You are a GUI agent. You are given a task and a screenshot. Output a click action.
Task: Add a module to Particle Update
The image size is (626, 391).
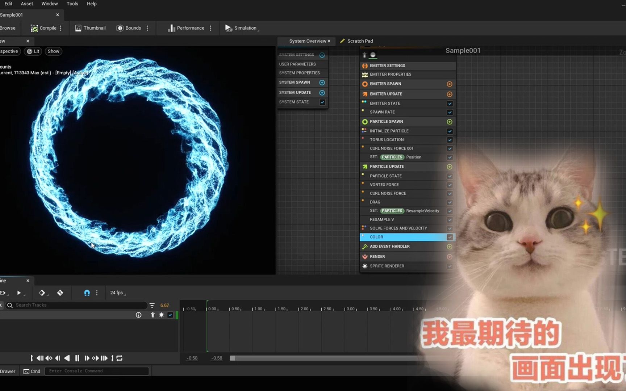click(x=450, y=167)
